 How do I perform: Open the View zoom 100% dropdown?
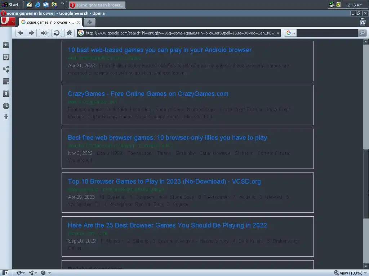tap(350, 273)
